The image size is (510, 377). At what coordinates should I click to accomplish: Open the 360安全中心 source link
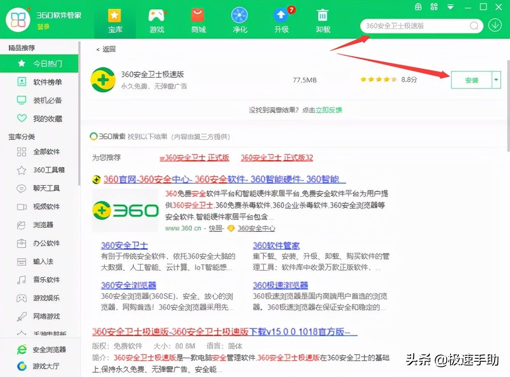pos(256,228)
